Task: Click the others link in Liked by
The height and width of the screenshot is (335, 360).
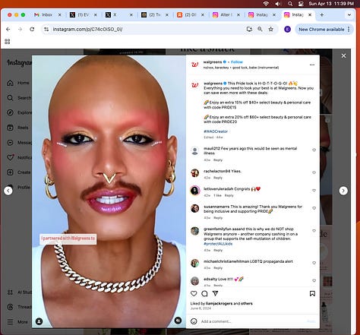Action: (x=246, y=303)
